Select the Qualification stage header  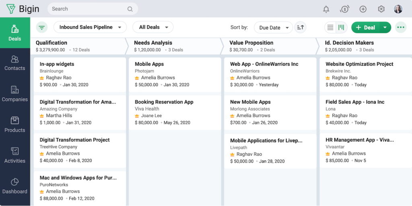(78, 46)
